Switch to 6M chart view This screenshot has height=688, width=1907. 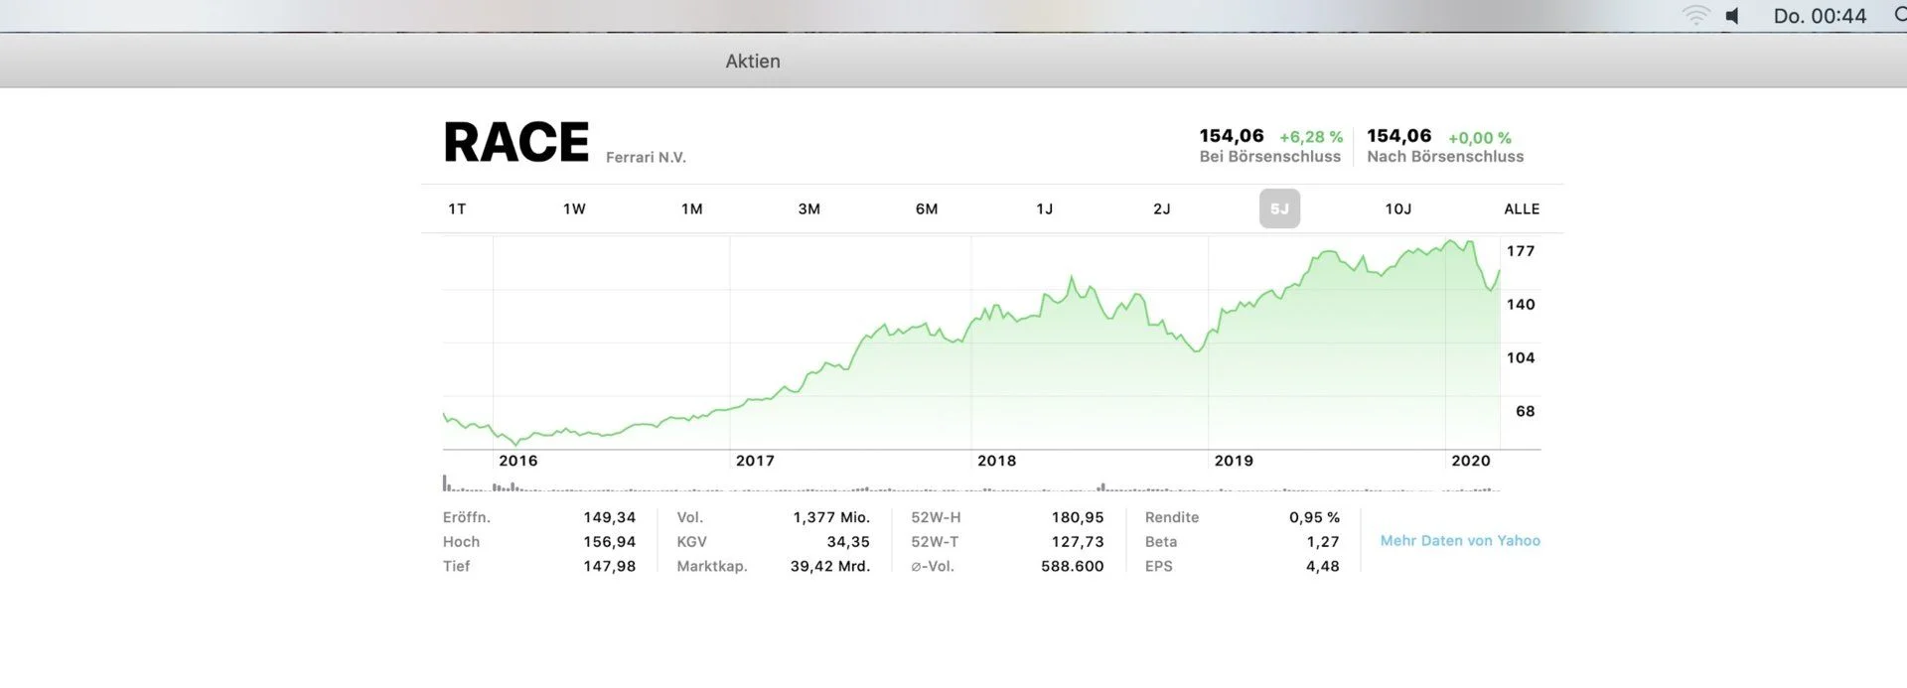pos(926,208)
